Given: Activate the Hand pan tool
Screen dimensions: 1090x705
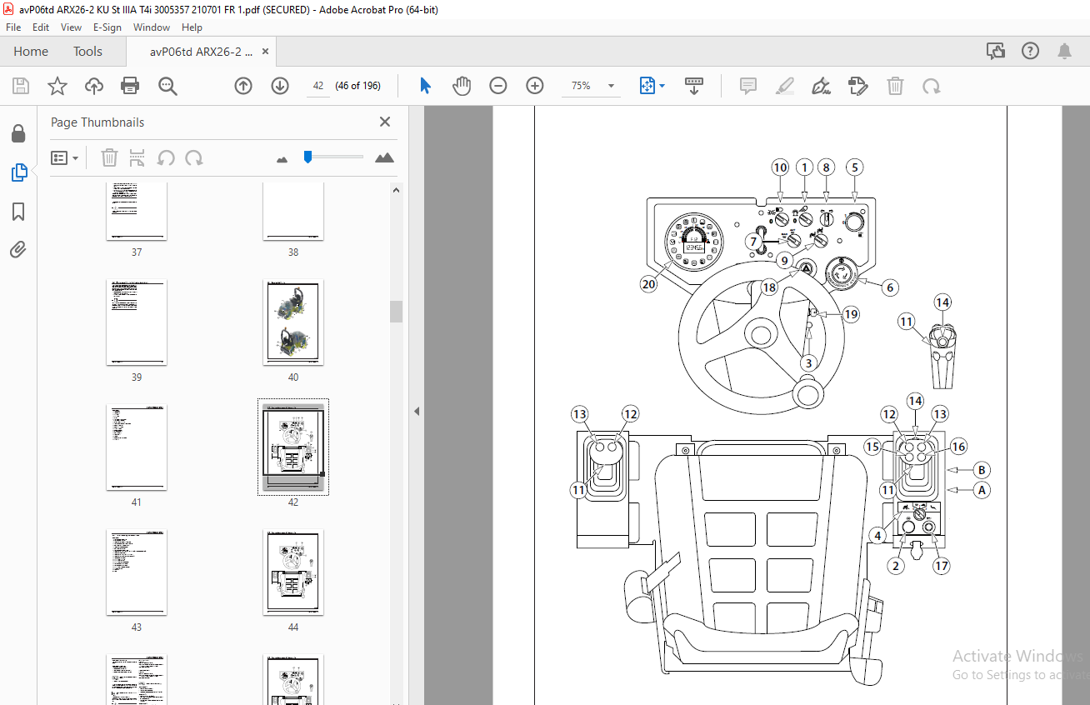Looking at the screenshot, I should [x=462, y=86].
